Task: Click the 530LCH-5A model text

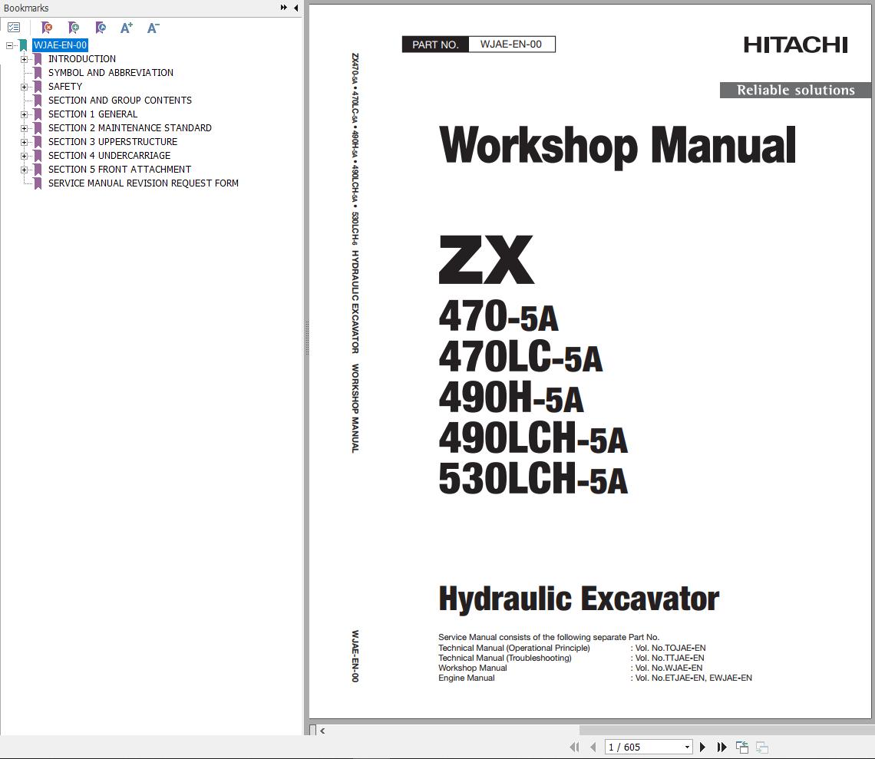Action: coord(533,480)
